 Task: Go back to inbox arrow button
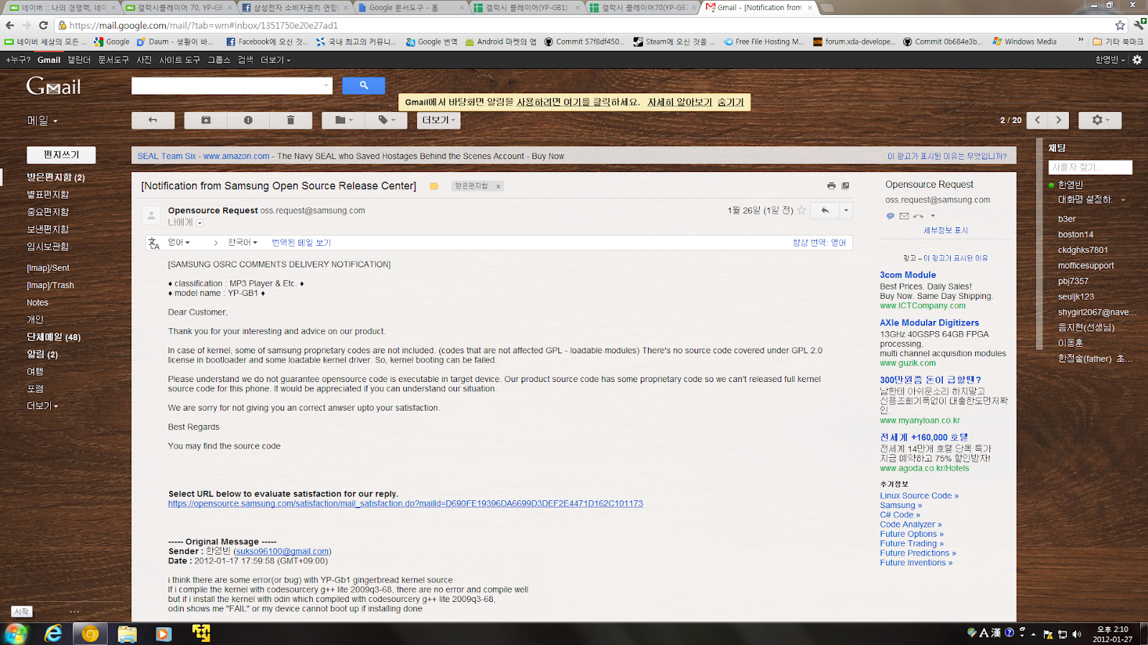tap(153, 120)
